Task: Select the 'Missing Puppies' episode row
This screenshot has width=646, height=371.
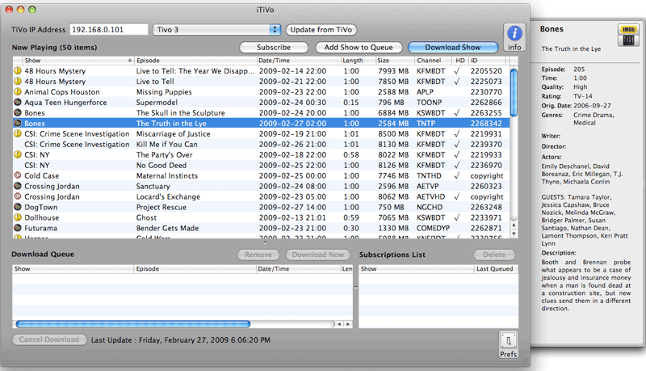Action: tap(261, 92)
